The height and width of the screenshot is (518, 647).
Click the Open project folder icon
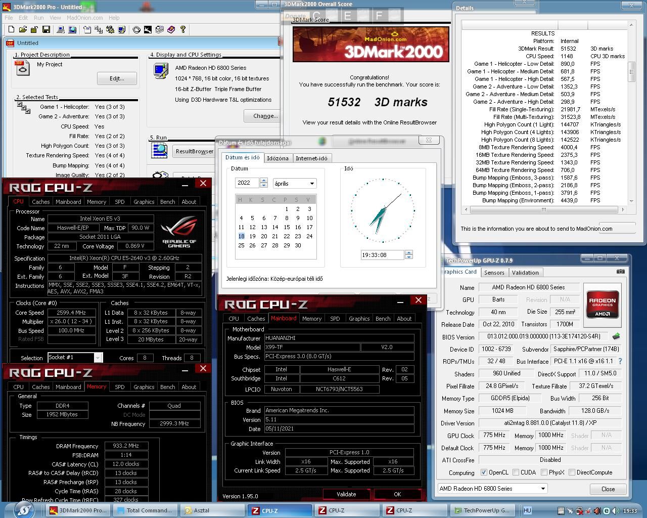[23, 29]
